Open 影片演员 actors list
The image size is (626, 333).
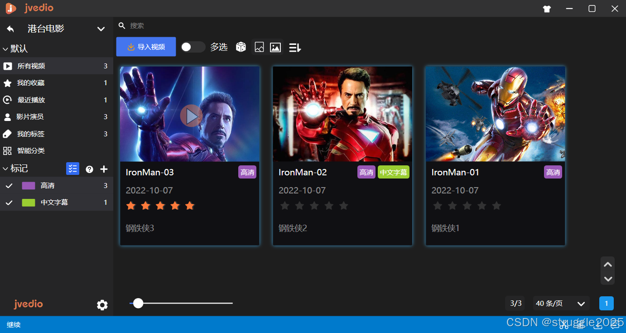click(x=57, y=117)
